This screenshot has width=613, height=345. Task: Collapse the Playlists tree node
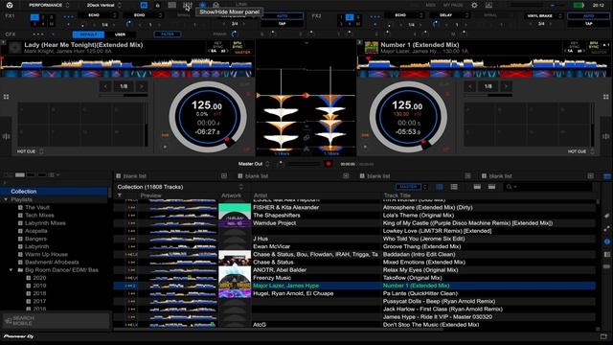pyautogui.click(x=6, y=199)
